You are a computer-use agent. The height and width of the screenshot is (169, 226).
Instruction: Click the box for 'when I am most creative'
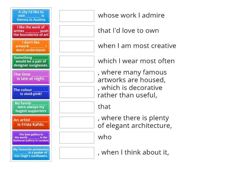coord(77,46)
